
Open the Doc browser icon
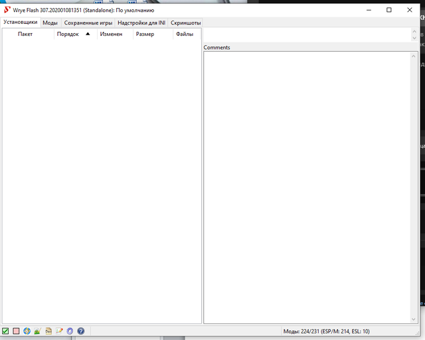coord(48,331)
